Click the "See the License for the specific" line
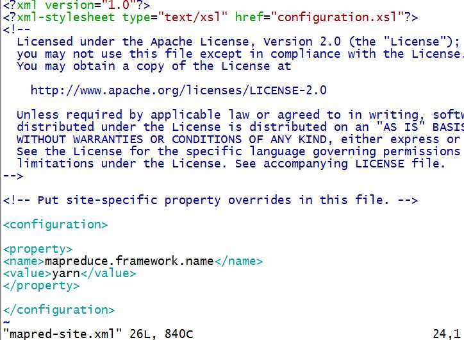 238,151
